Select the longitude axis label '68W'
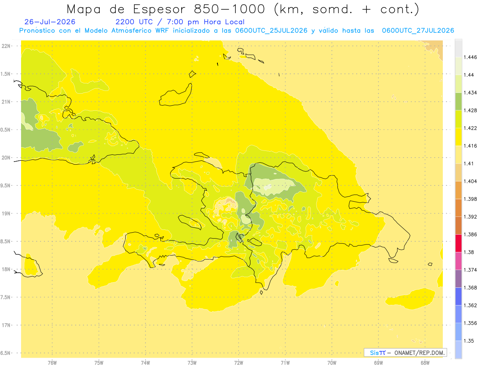Screen dimensions: 477x368 (x=425, y=362)
